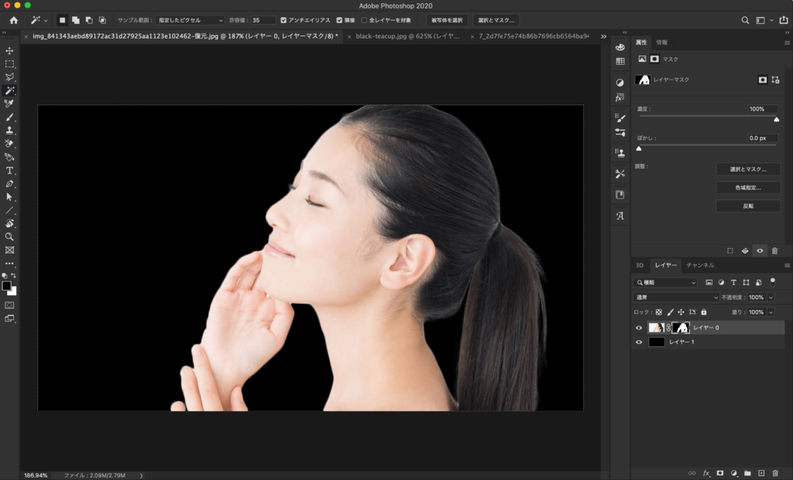Add a layer mask from the layers footer
The height and width of the screenshot is (480, 793).
pyautogui.click(x=720, y=473)
